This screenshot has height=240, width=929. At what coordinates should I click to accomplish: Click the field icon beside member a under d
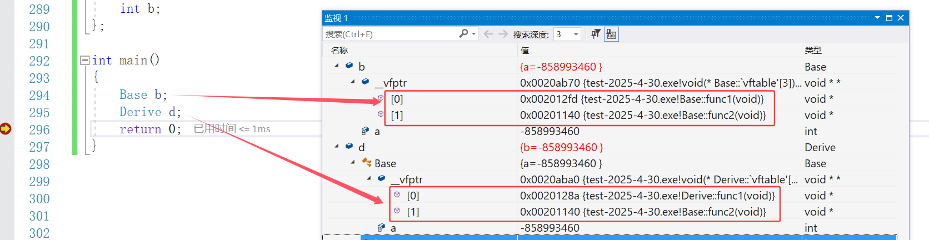coord(381,227)
